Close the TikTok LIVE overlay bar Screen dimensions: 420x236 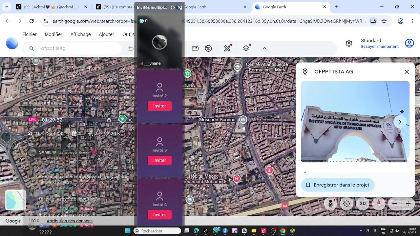pyautogui.click(x=130, y=120)
